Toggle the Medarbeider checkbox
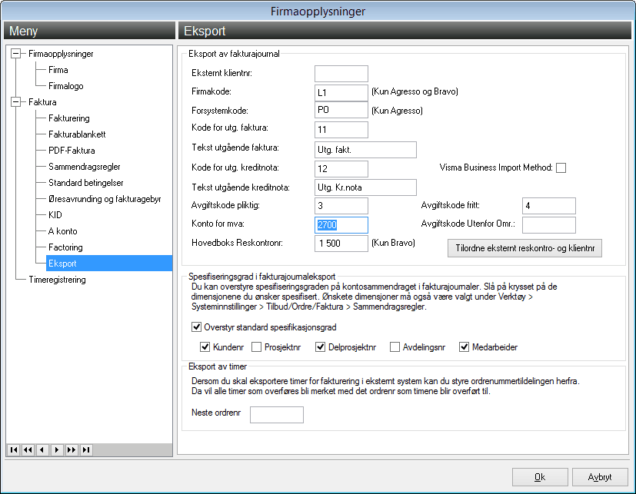The height and width of the screenshot is (494, 636). point(464,347)
